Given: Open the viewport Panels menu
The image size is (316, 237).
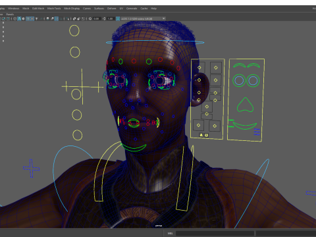Looking at the screenshot, I should (x=10, y=14).
